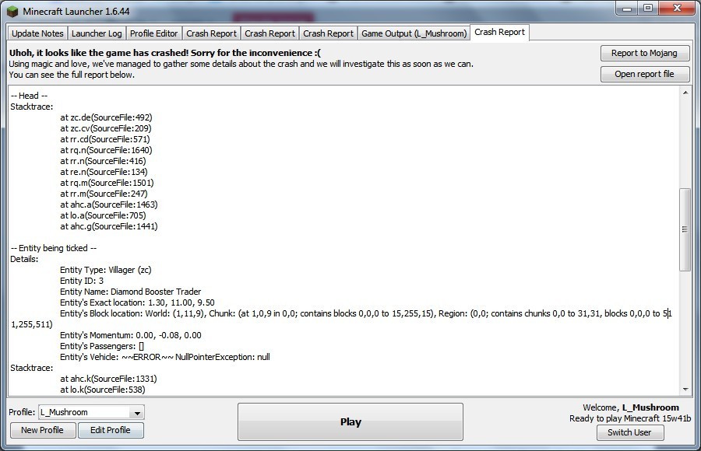The image size is (701, 451).
Task: Click the crash report scrollbar down arrow
Action: [685, 390]
